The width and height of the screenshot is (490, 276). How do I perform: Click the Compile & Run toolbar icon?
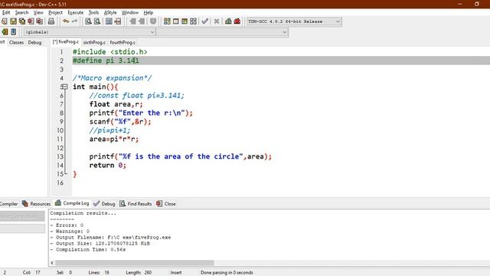(x=185, y=21)
